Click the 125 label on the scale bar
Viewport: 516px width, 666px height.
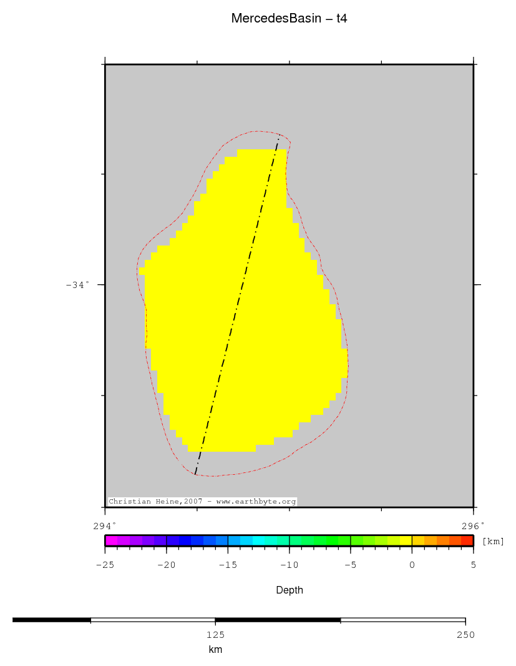(x=215, y=635)
